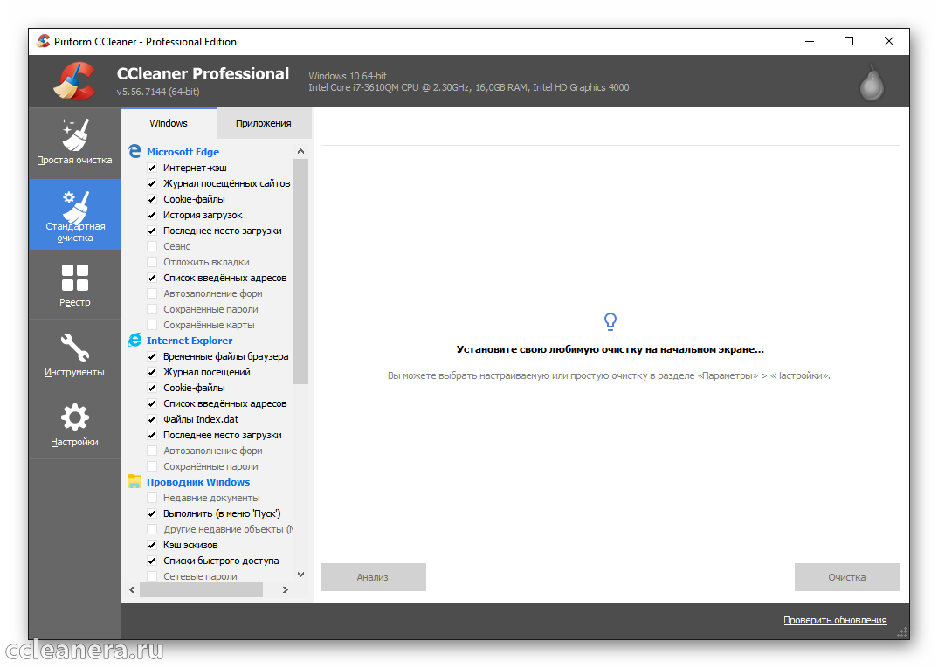This screenshot has height=668, width=938.
Task: Click the CCleaner Professional heading
Action: tap(203, 73)
